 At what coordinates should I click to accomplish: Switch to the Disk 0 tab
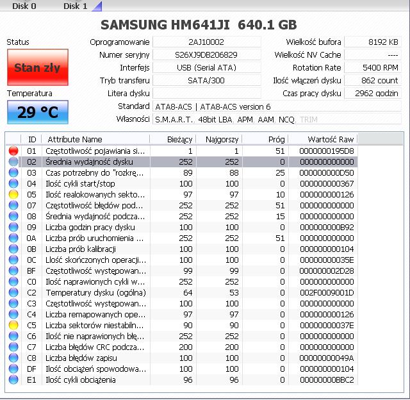[24, 6]
